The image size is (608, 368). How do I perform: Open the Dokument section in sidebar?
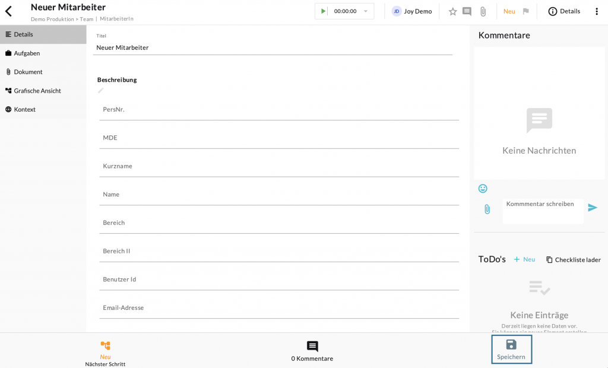[x=28, y=72]
